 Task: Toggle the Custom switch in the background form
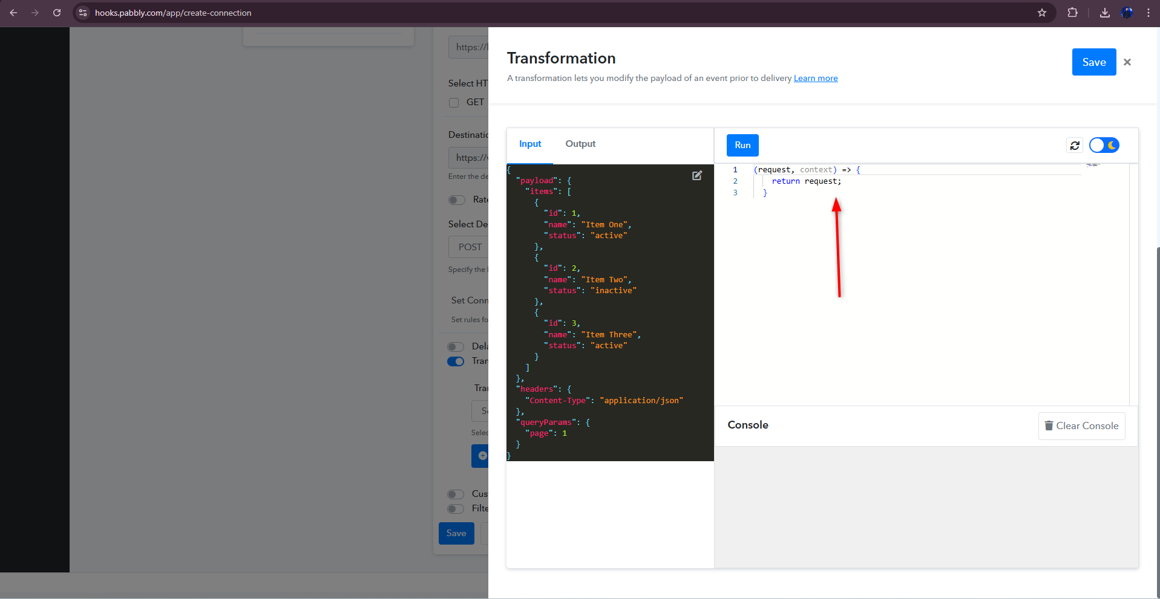pos(456,494)
